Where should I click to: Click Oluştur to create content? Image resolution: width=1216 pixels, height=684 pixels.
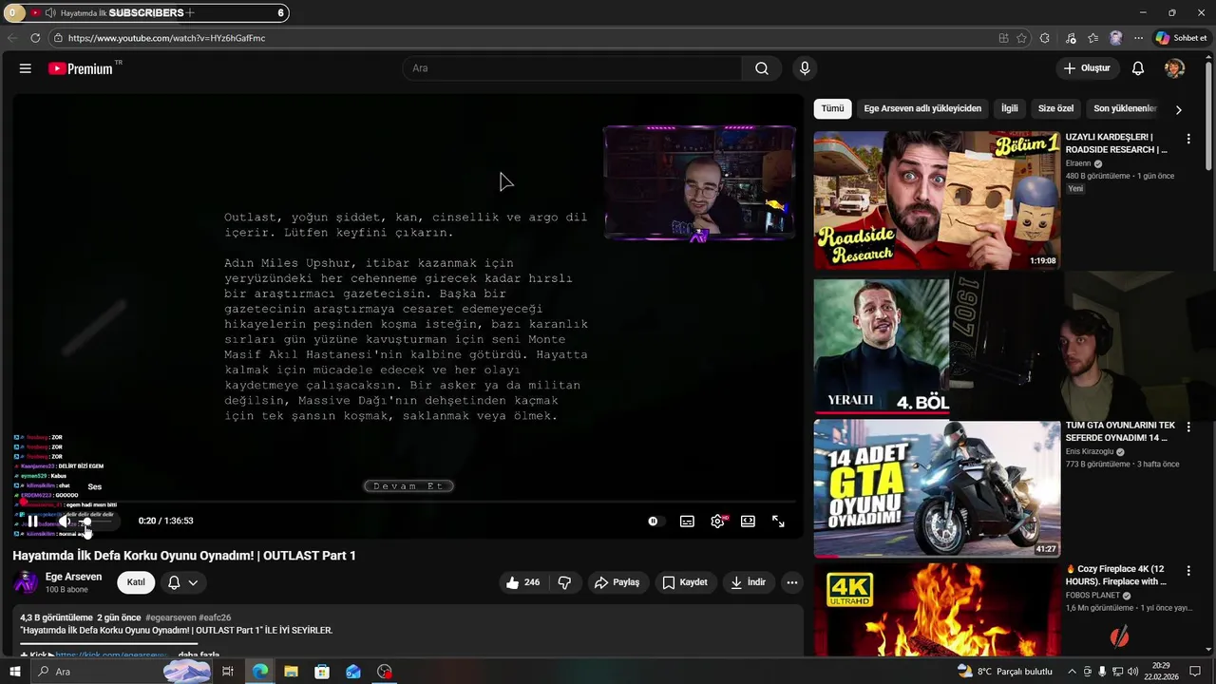click(1087, 68)
